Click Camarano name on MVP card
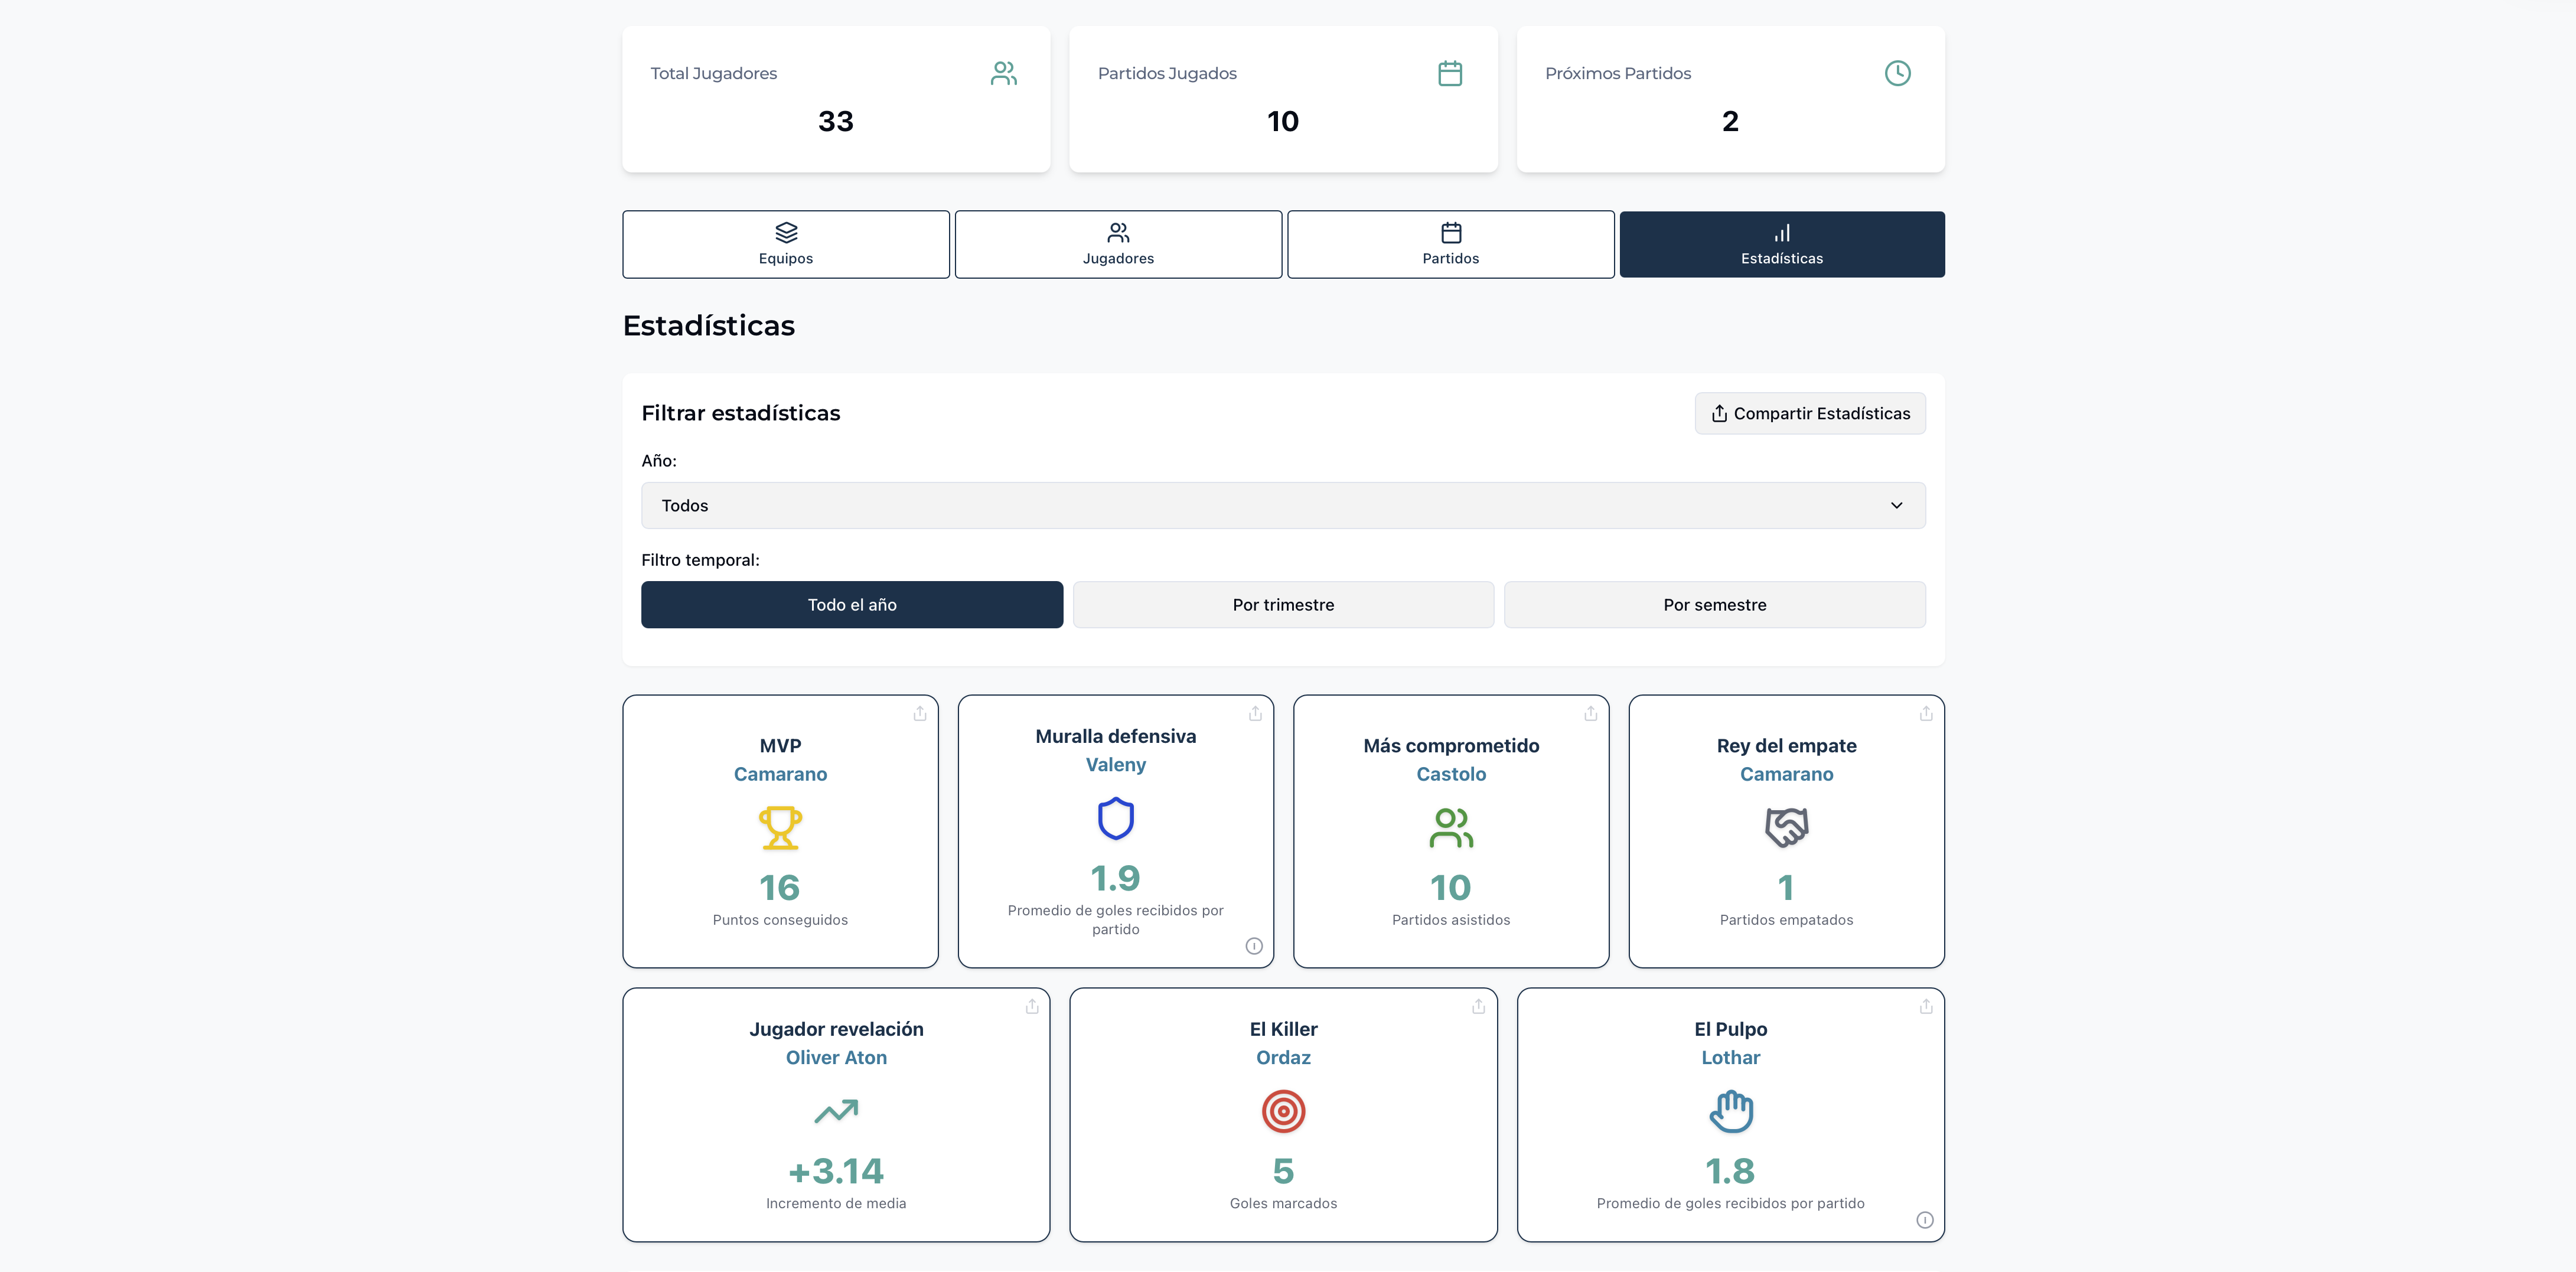Image resolution: width=2576 pixels, height=1272 pixels. click(780, 774)
